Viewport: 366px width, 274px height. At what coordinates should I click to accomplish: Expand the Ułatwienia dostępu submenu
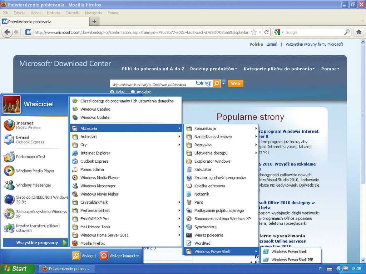point(221,153)
